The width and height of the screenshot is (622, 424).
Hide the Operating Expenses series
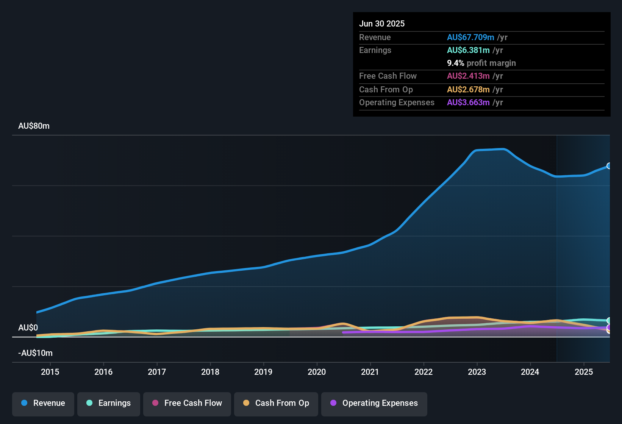374,404
